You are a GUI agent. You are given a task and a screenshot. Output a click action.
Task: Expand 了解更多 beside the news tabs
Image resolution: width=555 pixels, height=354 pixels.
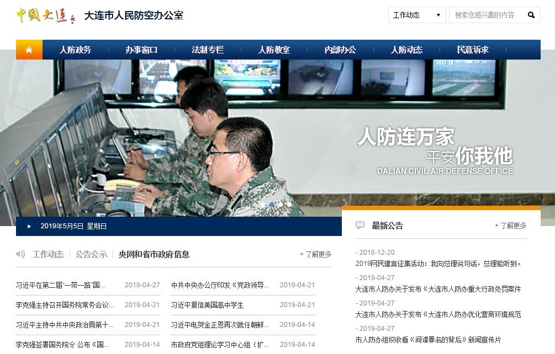pyautogui.click(x=315, y=254)
